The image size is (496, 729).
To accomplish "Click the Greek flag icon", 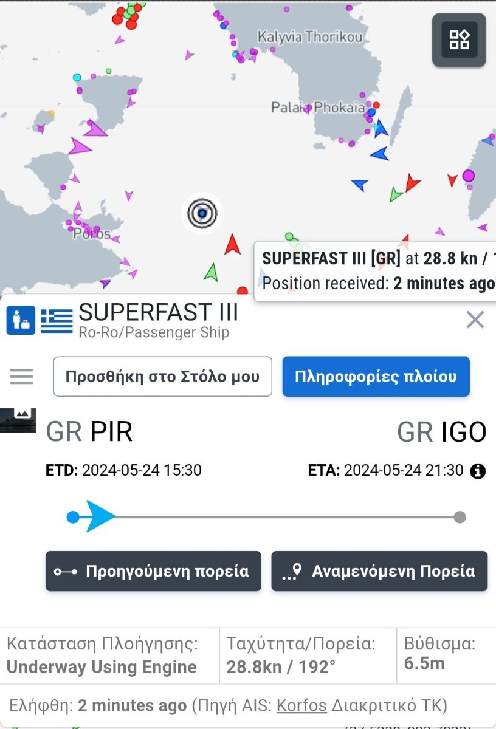I will pos(57,320).
